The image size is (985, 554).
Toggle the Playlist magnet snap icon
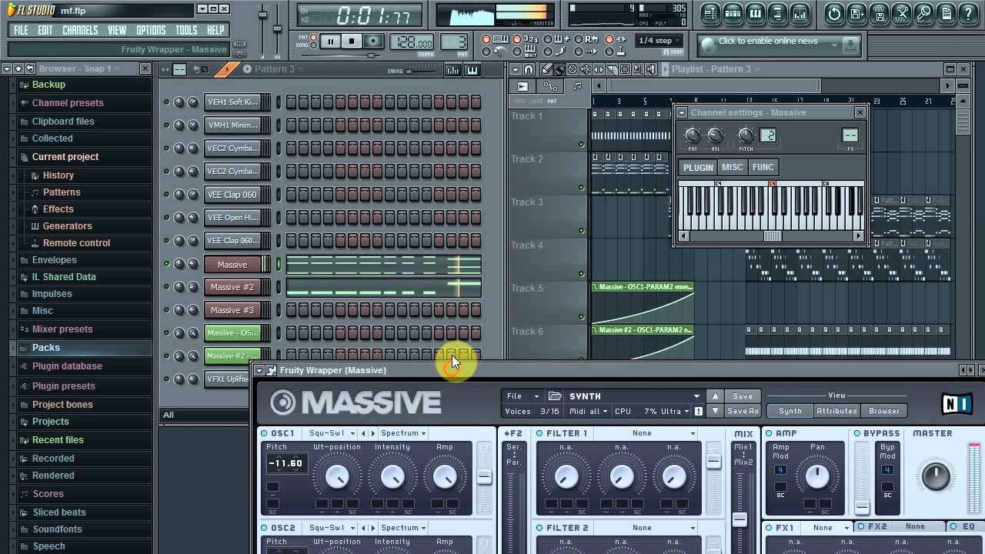[529, 69]
